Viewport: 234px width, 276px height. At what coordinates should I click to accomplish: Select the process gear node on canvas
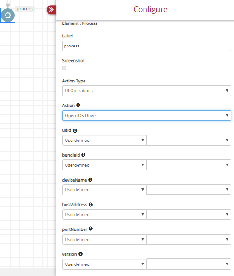pos(8,15)
